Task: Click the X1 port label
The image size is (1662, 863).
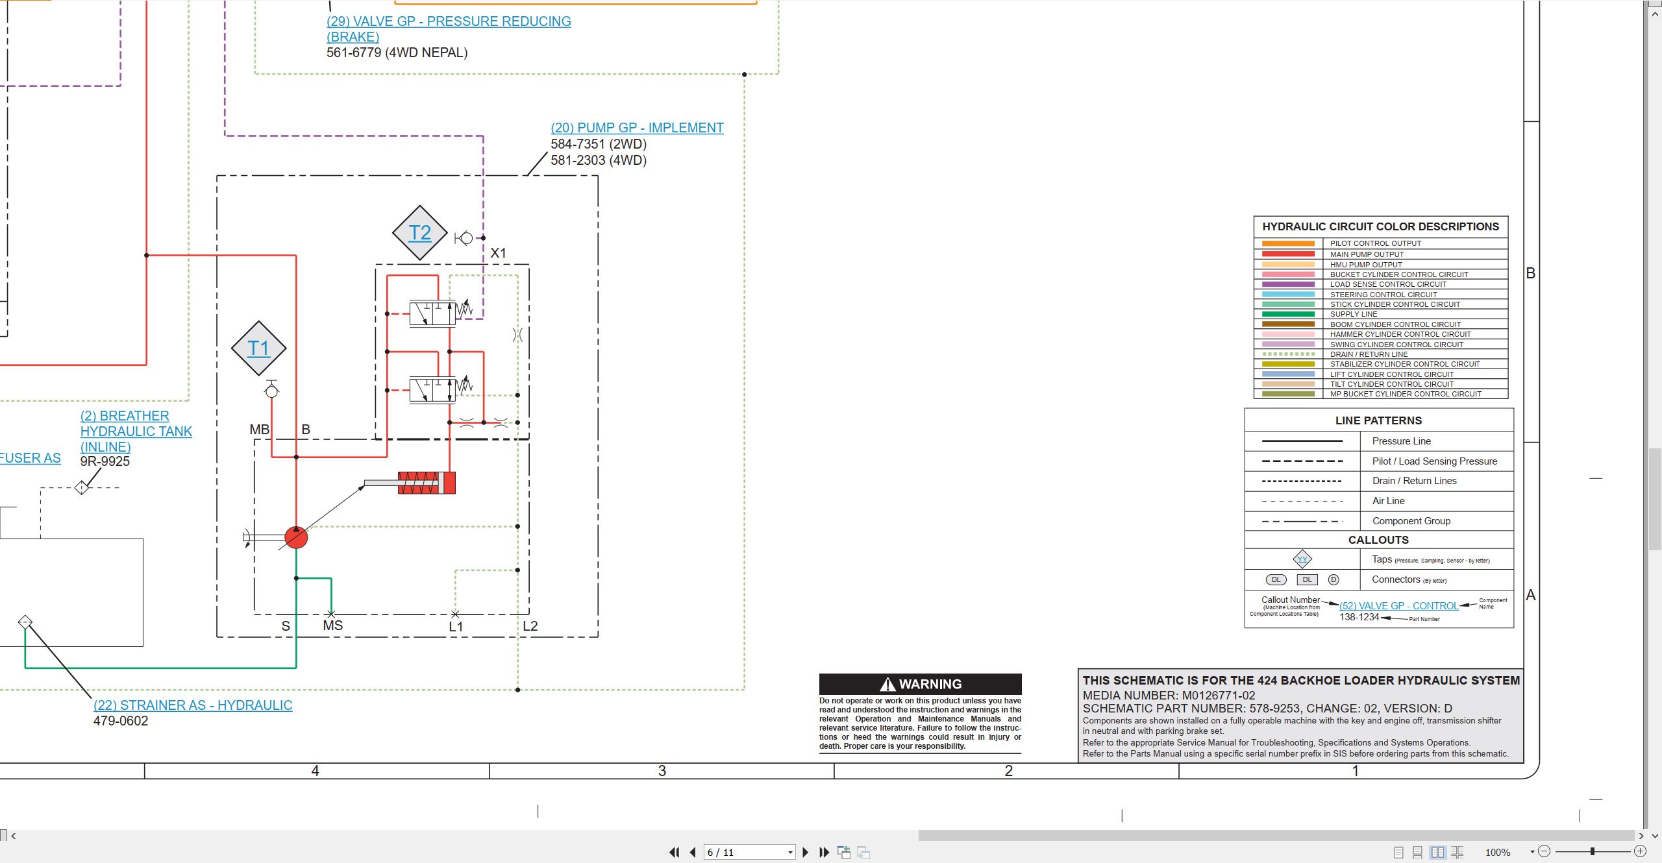Action: 499,253
